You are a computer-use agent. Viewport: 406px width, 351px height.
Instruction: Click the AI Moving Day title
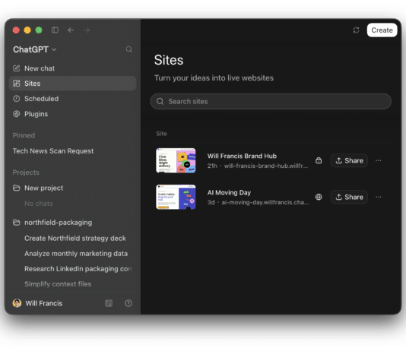tap(229, 192)
